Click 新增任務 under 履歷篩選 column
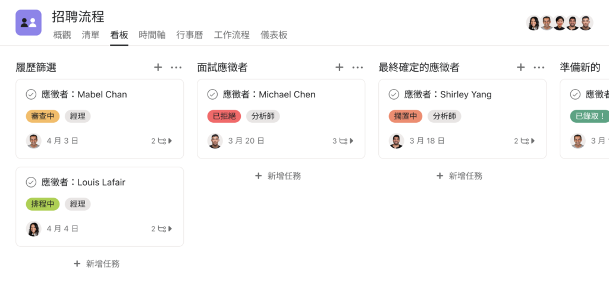Image resolution: width=609 pixels, height=292 pixels. pyautogui.click(x=97, y=264)
